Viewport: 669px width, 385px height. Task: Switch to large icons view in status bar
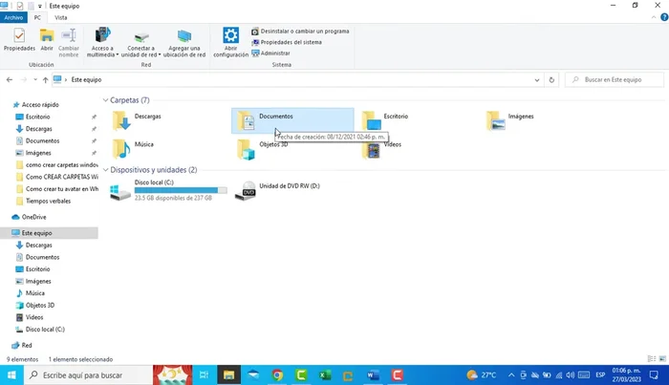click(x=660, y=359)
